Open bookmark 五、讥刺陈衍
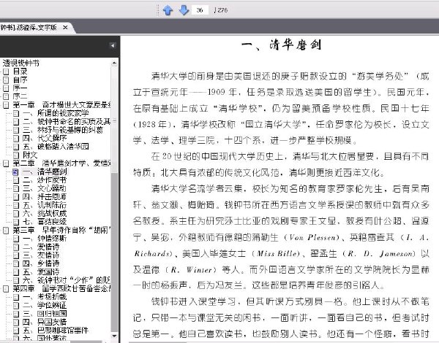The height and width of the screenshot is (343, 439). [45, 205]
